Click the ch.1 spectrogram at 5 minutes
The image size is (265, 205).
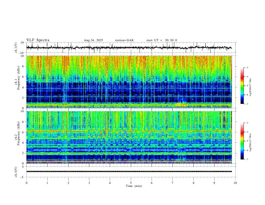click(x=131, y=82)
